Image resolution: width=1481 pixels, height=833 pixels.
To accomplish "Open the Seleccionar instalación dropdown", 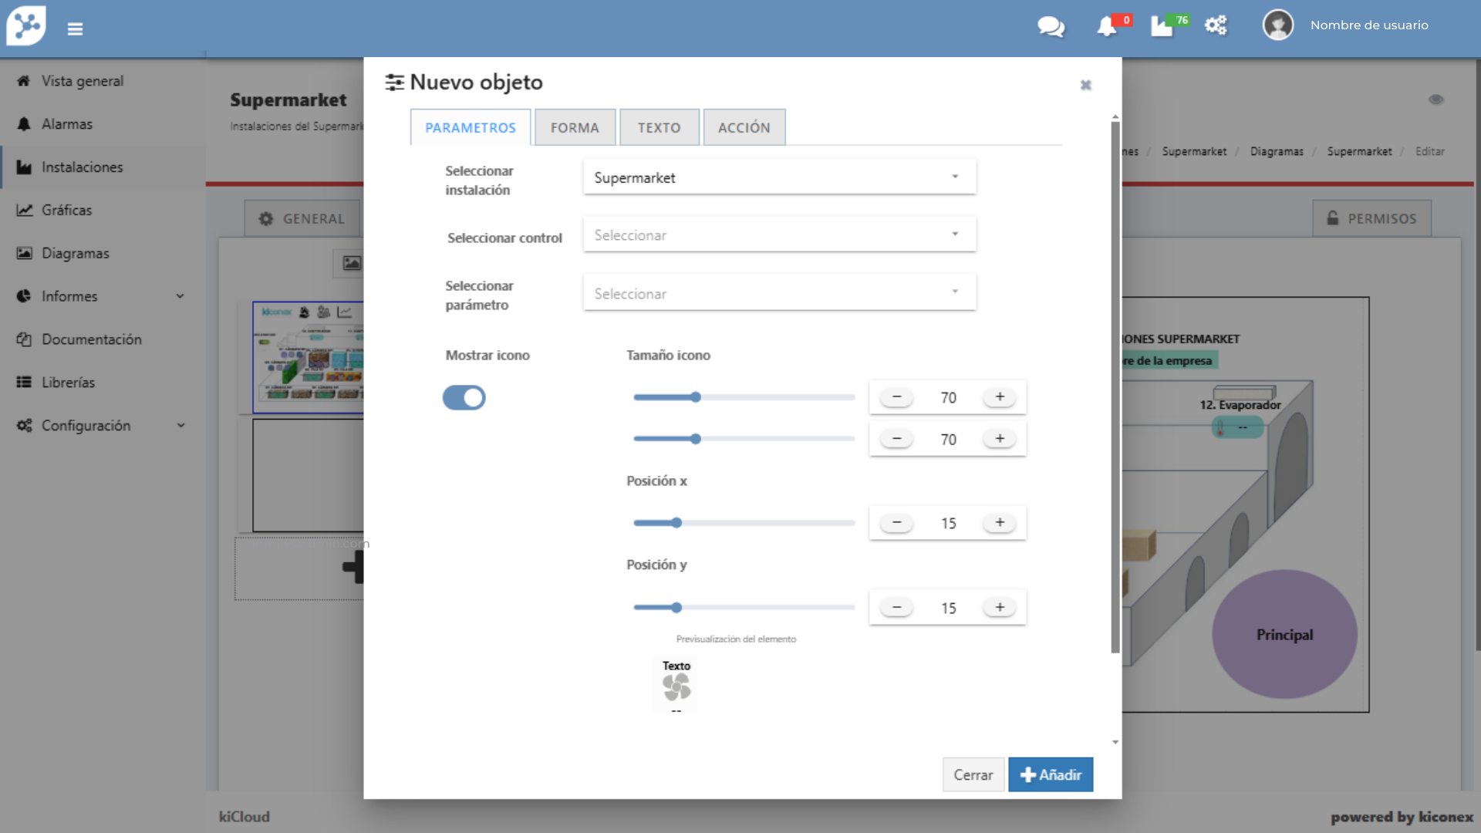I will click(x=779, y=177).
